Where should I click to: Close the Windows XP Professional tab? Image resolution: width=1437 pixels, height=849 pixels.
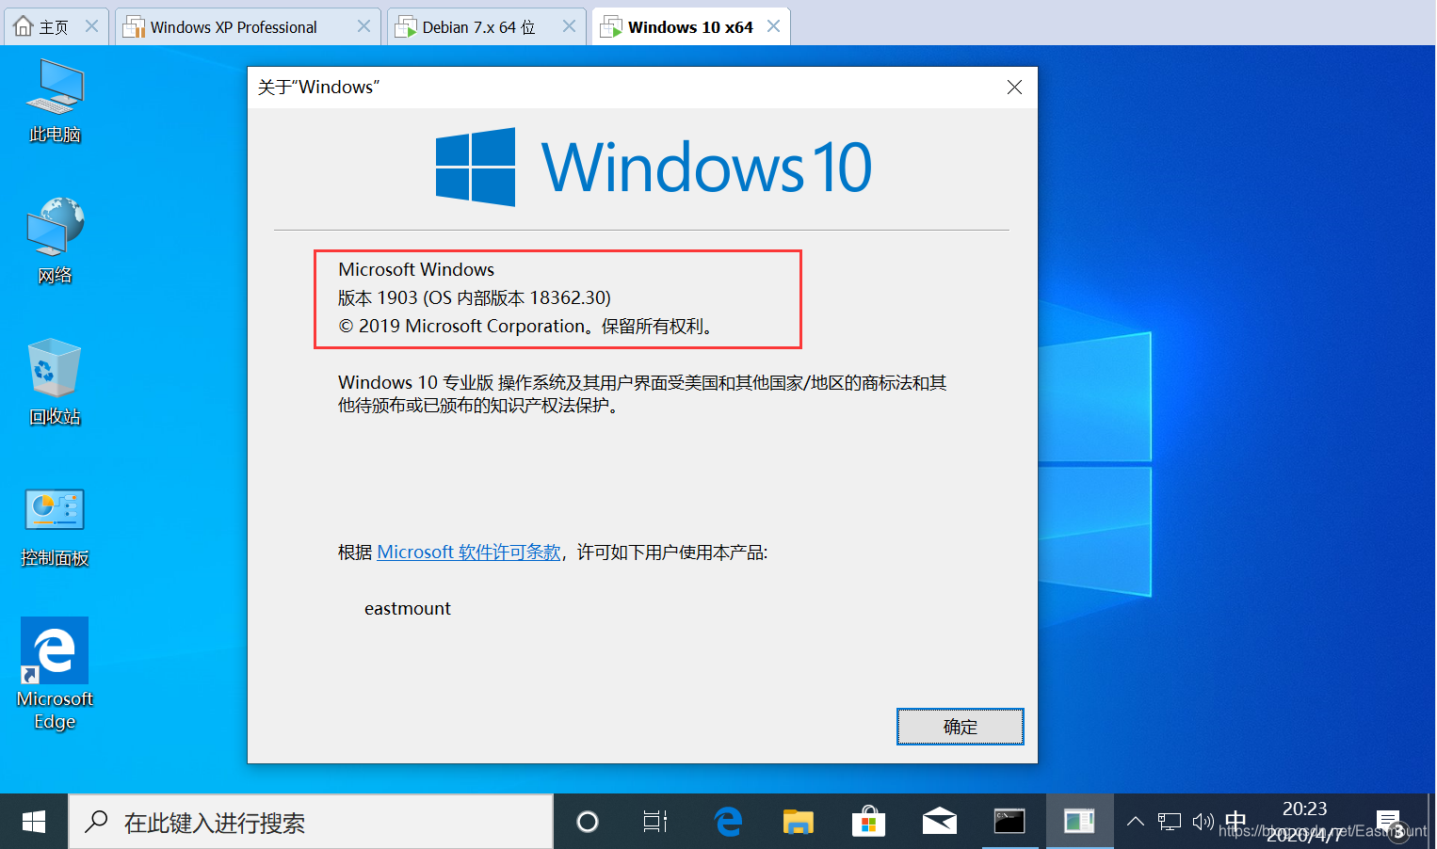click(363, 26)
